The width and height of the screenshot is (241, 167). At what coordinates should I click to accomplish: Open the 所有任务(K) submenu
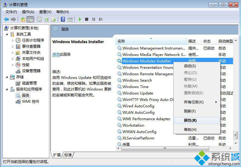[x=197, y=102]
